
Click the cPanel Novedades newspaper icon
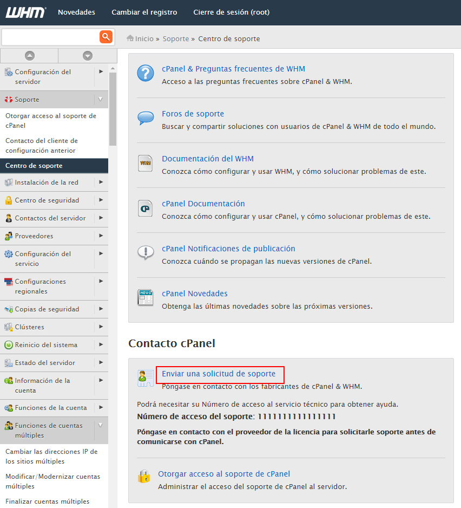[x=146, y=297]
